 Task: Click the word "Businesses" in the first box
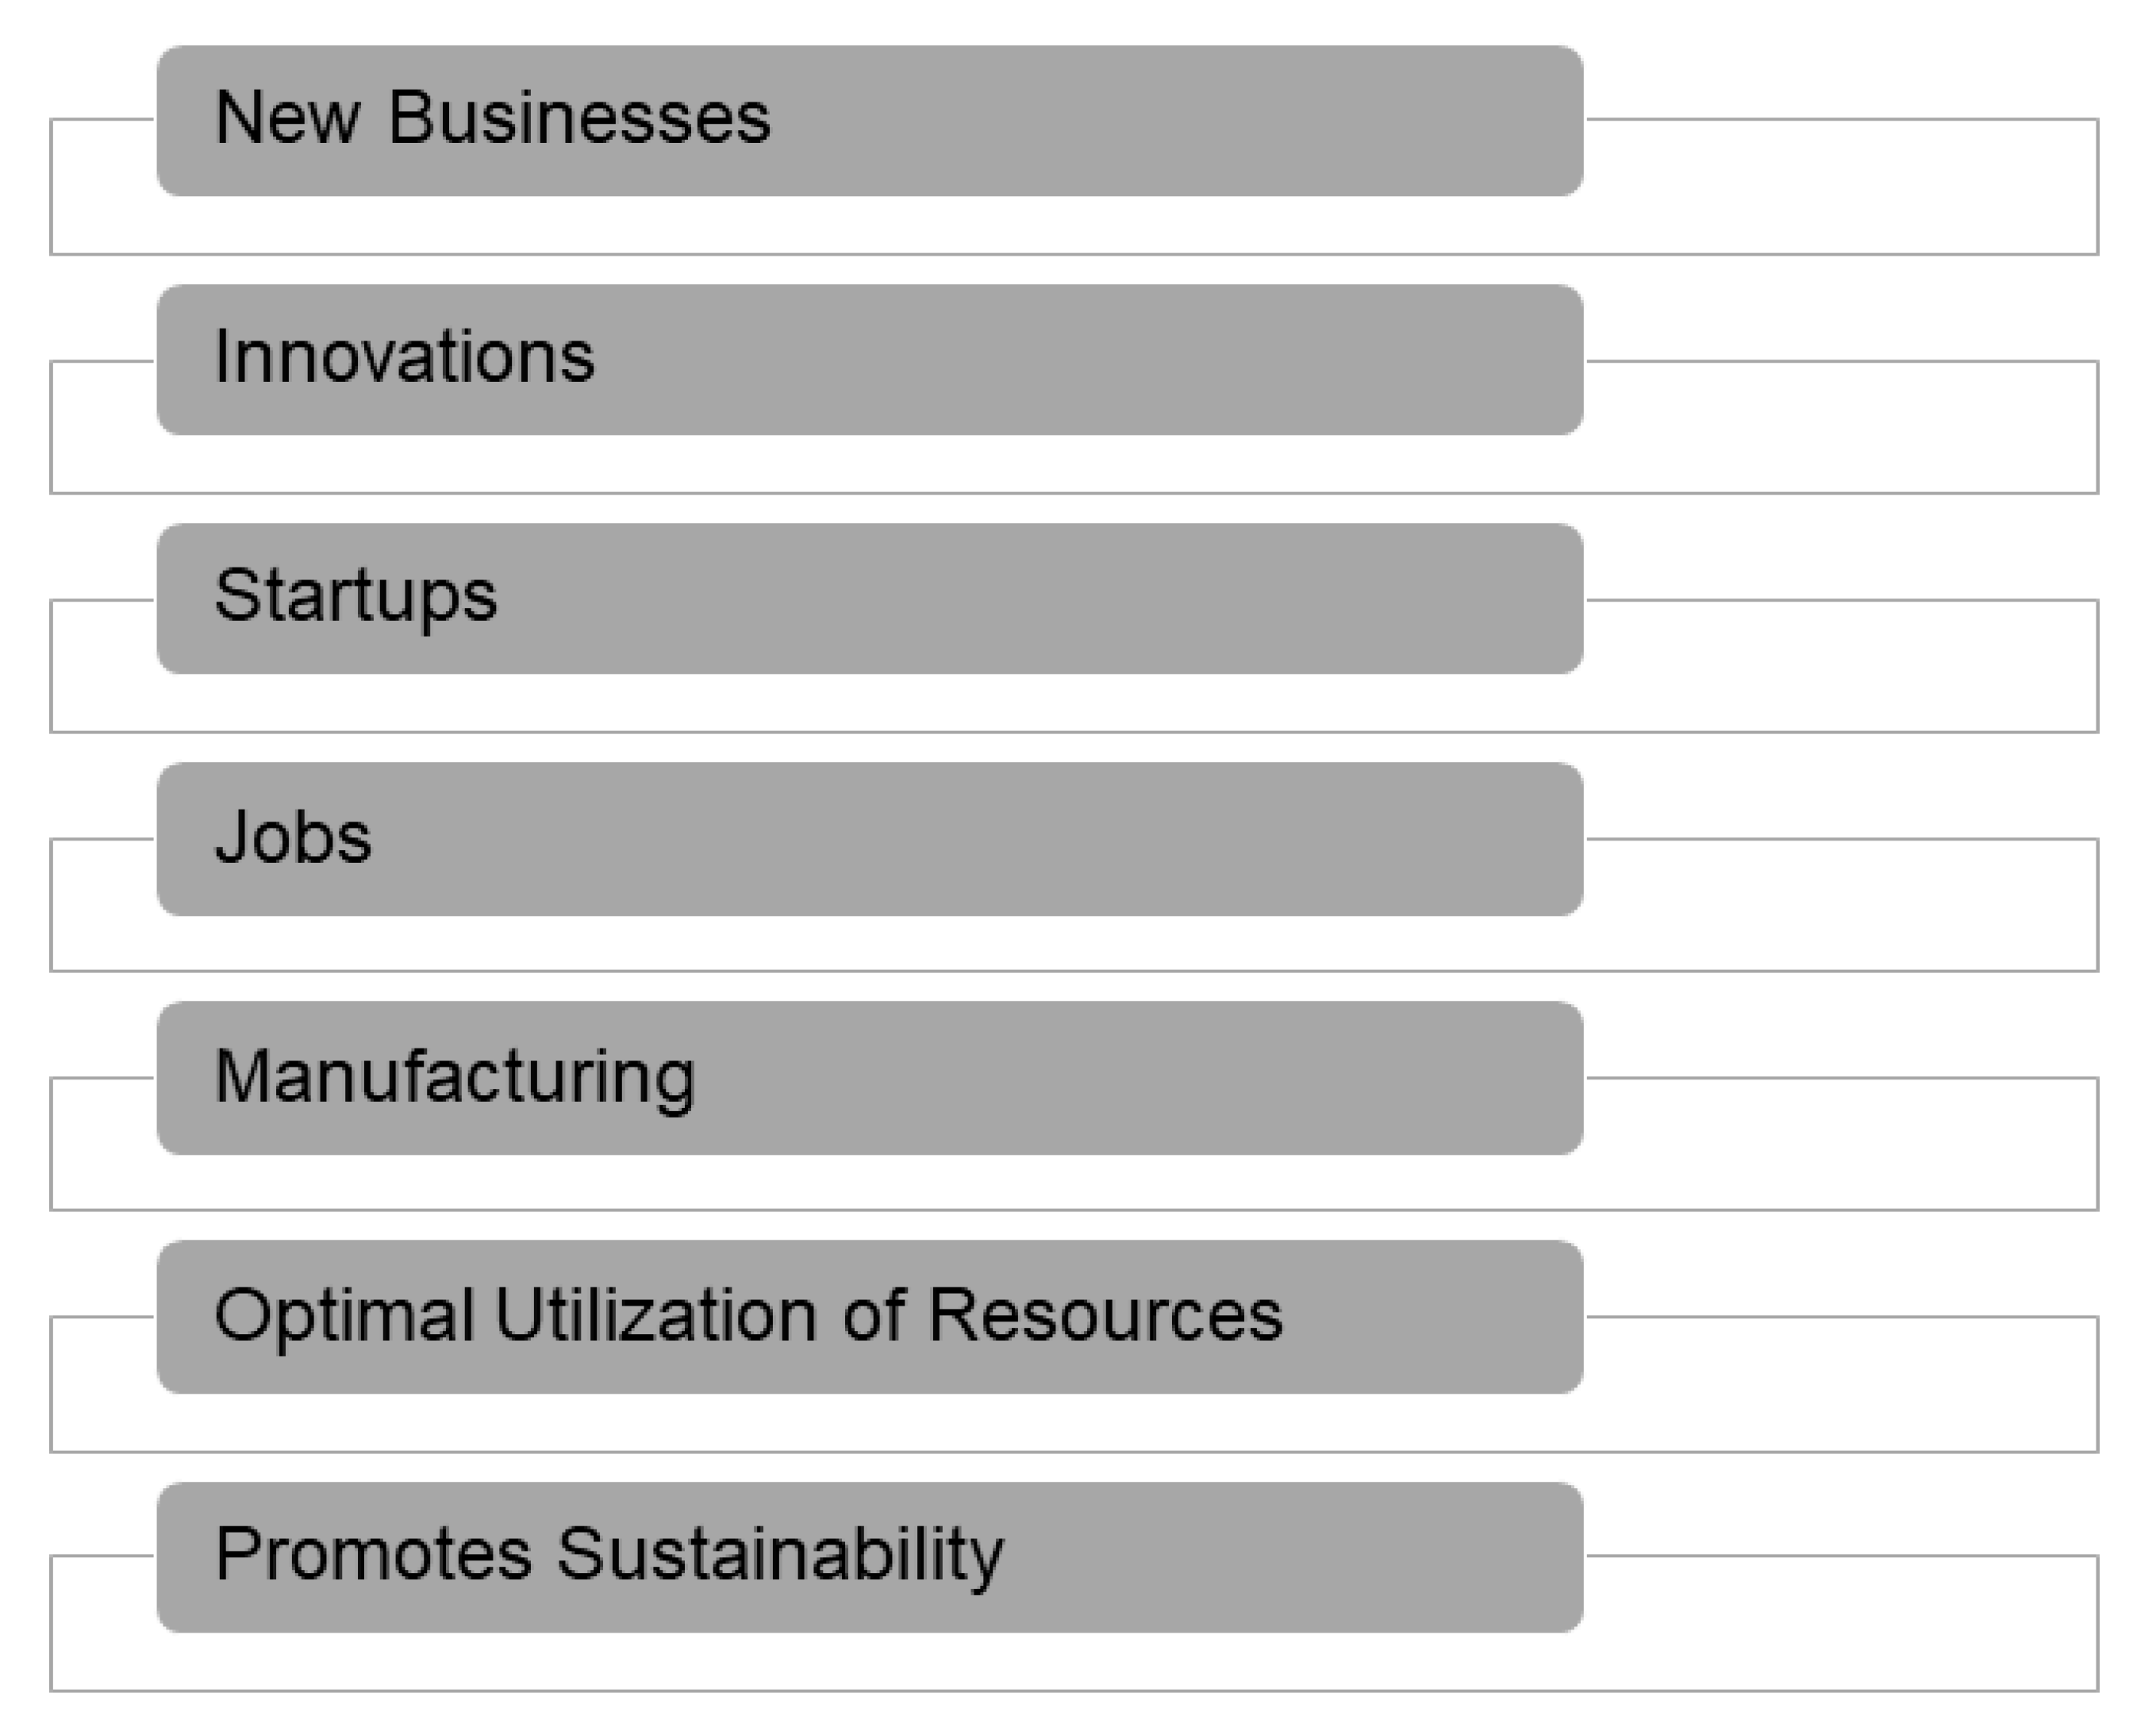[579, 118]
